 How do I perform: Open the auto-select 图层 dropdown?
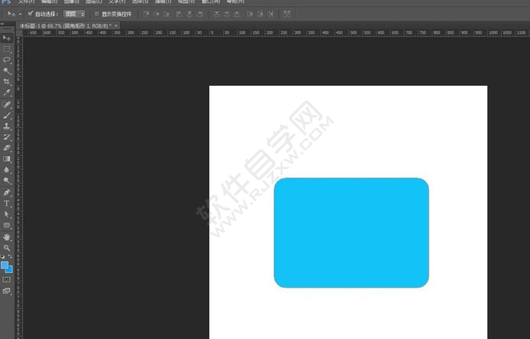(74, 14)
